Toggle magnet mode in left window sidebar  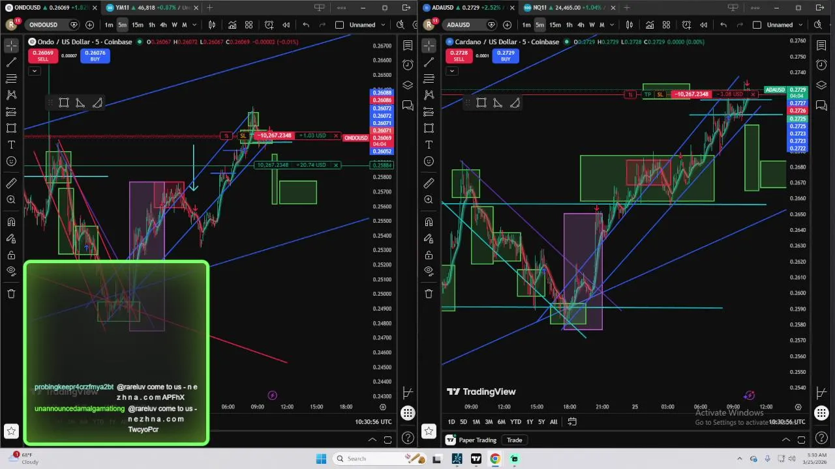[11, 222]
